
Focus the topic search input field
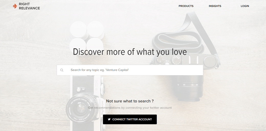click(130, 70)
